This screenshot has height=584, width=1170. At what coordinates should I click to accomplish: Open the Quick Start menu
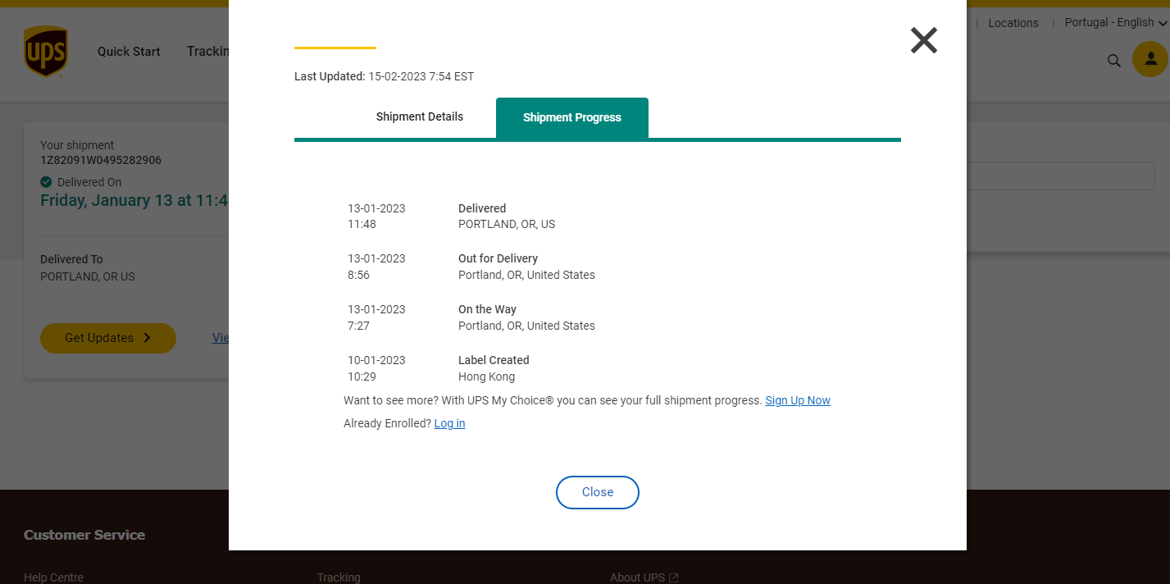coord(129,51)
